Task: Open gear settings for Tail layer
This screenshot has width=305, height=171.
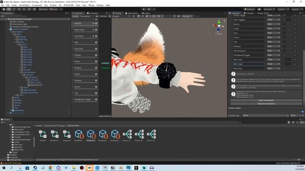Action: tap(96, 93)
